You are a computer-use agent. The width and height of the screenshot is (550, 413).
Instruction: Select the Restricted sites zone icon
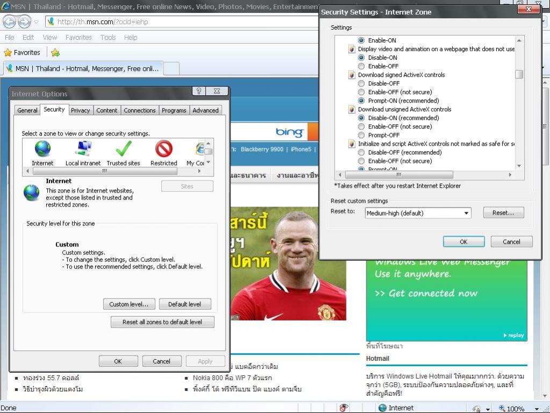[x=164, y=148]
